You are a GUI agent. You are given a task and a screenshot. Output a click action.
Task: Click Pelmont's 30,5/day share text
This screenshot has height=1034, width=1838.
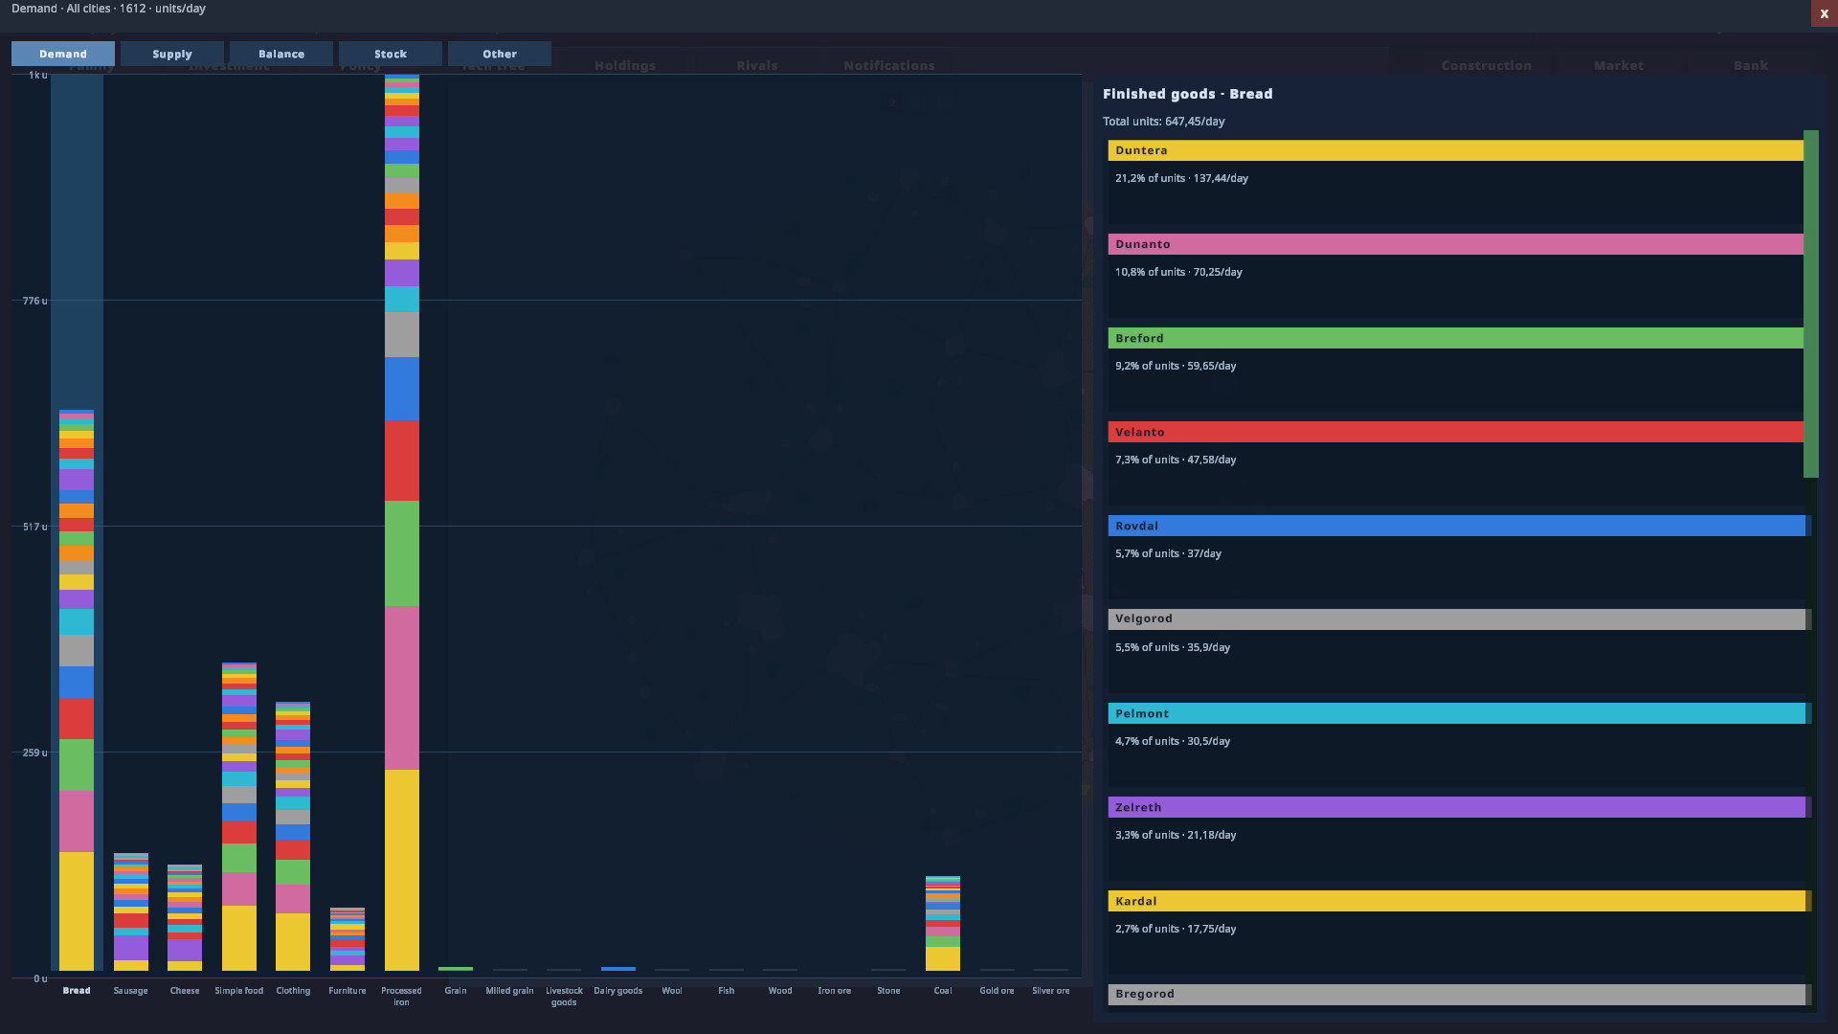[1173, 741]
